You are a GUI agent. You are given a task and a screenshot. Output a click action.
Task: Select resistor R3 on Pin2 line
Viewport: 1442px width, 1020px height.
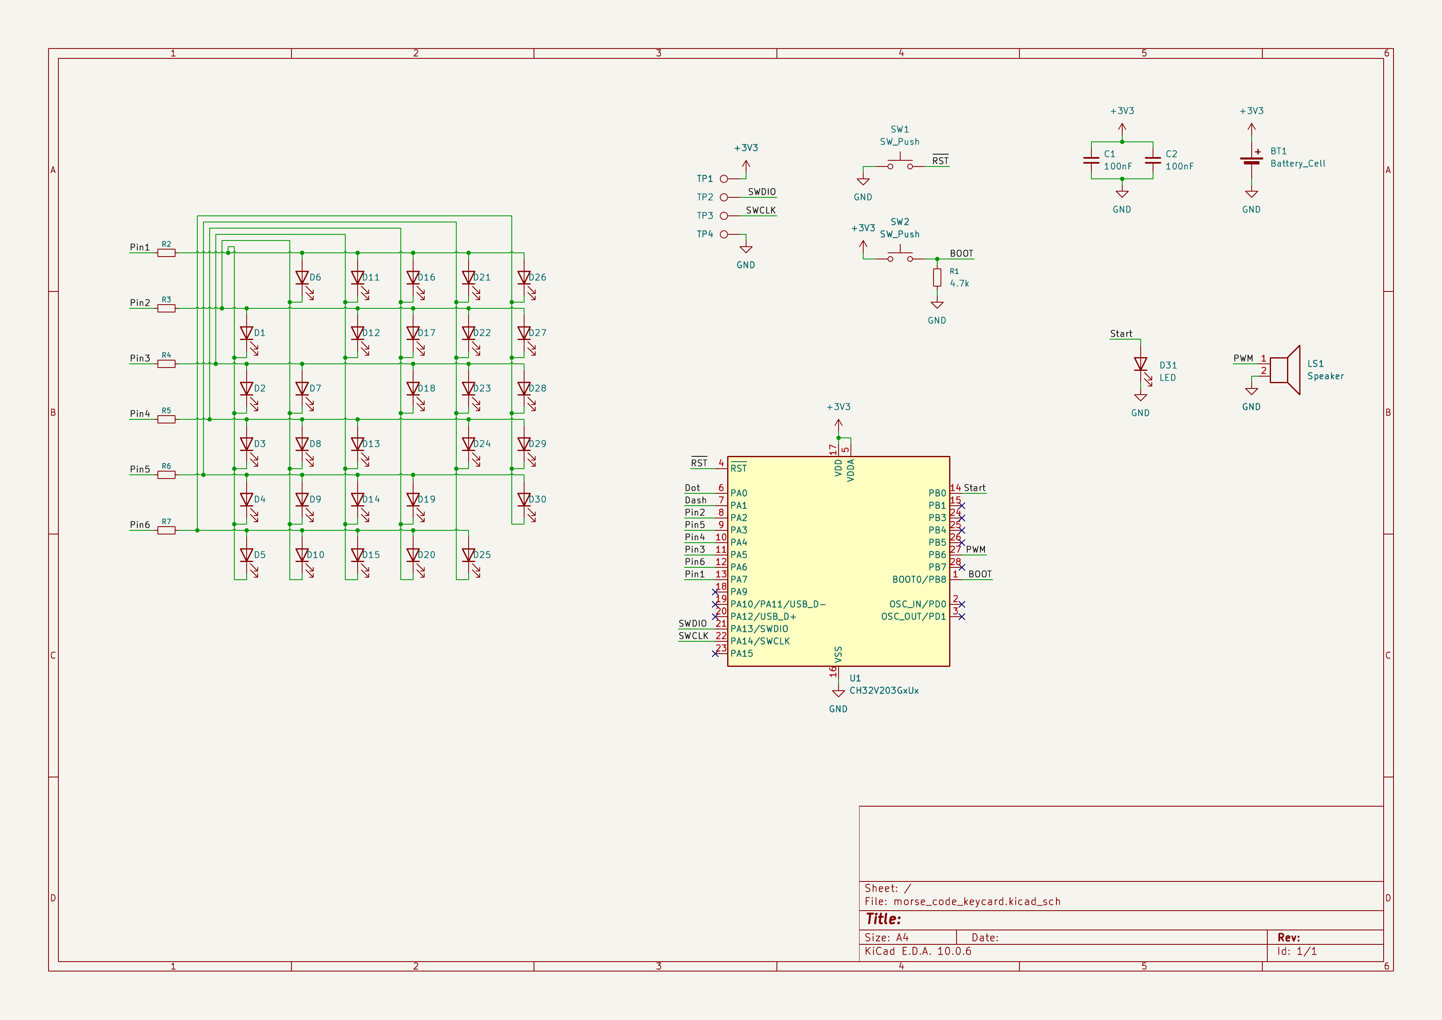[166, 308]
